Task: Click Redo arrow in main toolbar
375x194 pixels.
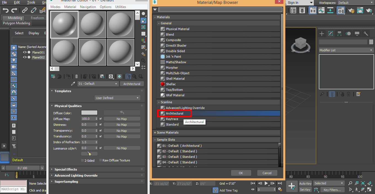Action: coord(14,10)
